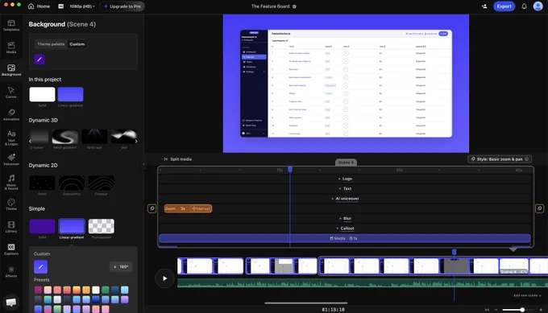This screenshot has height=313, width=548.
Task: Choose the Contour 2D background
Action: 101,183
